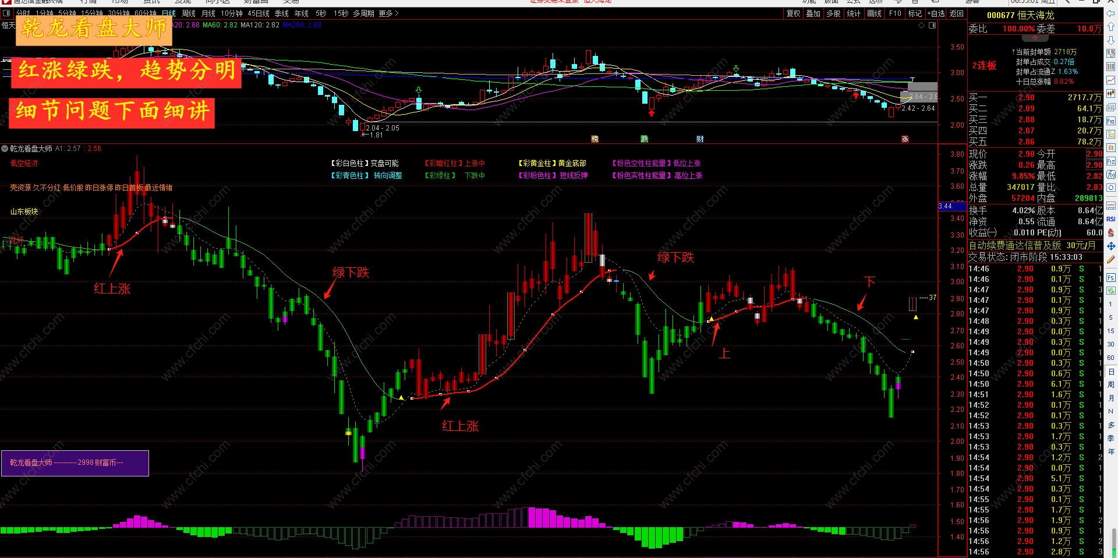
Task: Click the 多股 multi-stock button
Action: click(x=834, y=13)
